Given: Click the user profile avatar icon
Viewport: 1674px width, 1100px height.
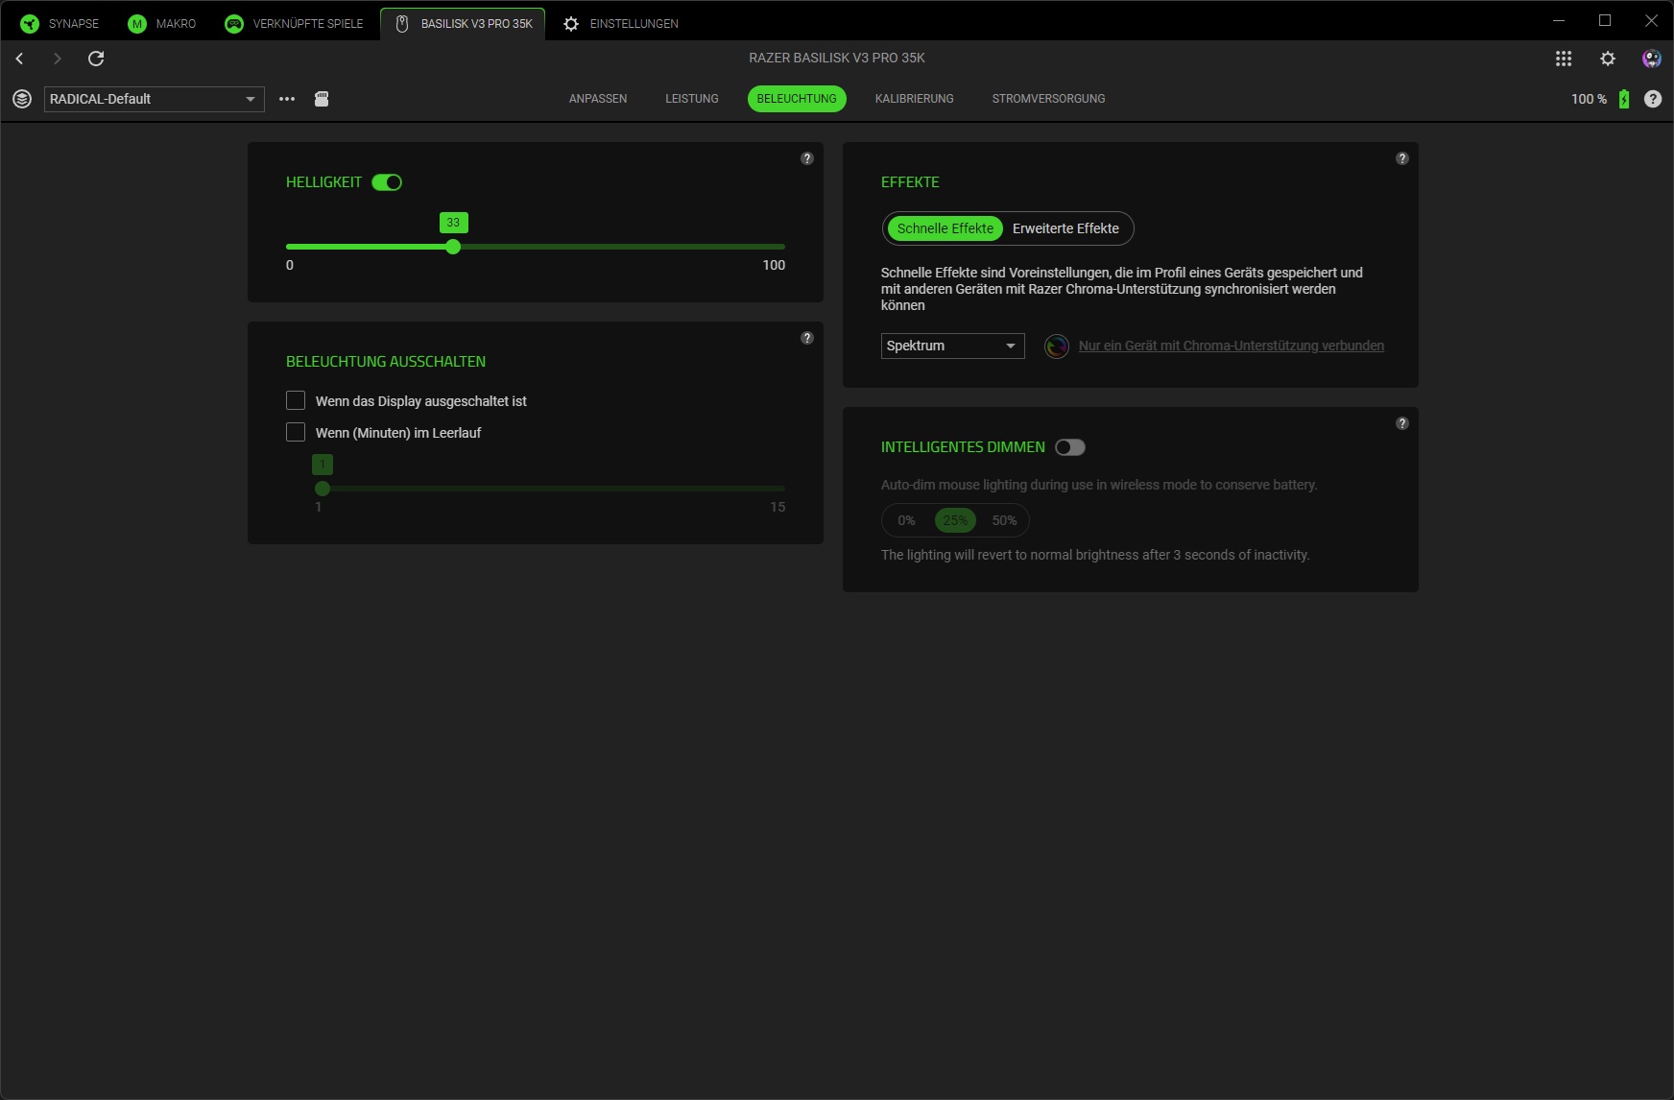Looking at the screenshot, I should [x=1651, y=59].
